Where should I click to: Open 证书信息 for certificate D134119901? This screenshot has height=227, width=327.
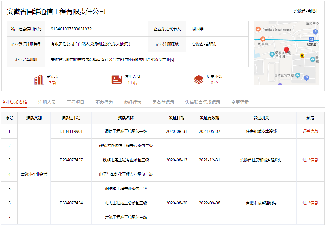[x=310, y=131]
